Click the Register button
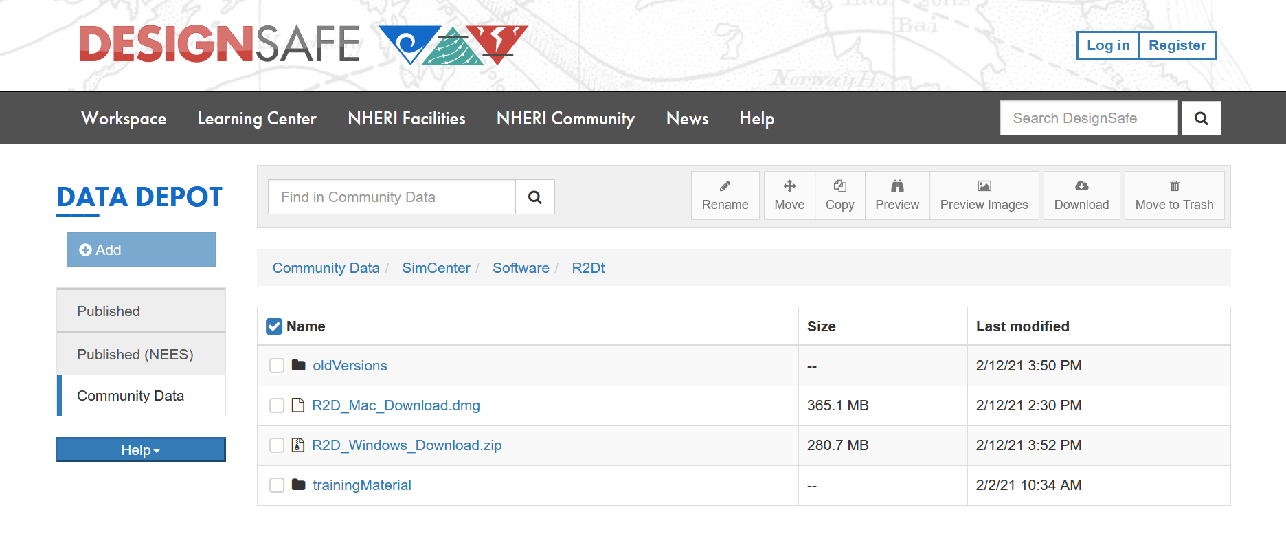Image resolution: width=1286 pixels, height=545 pixels. [x=1177, y=45]
